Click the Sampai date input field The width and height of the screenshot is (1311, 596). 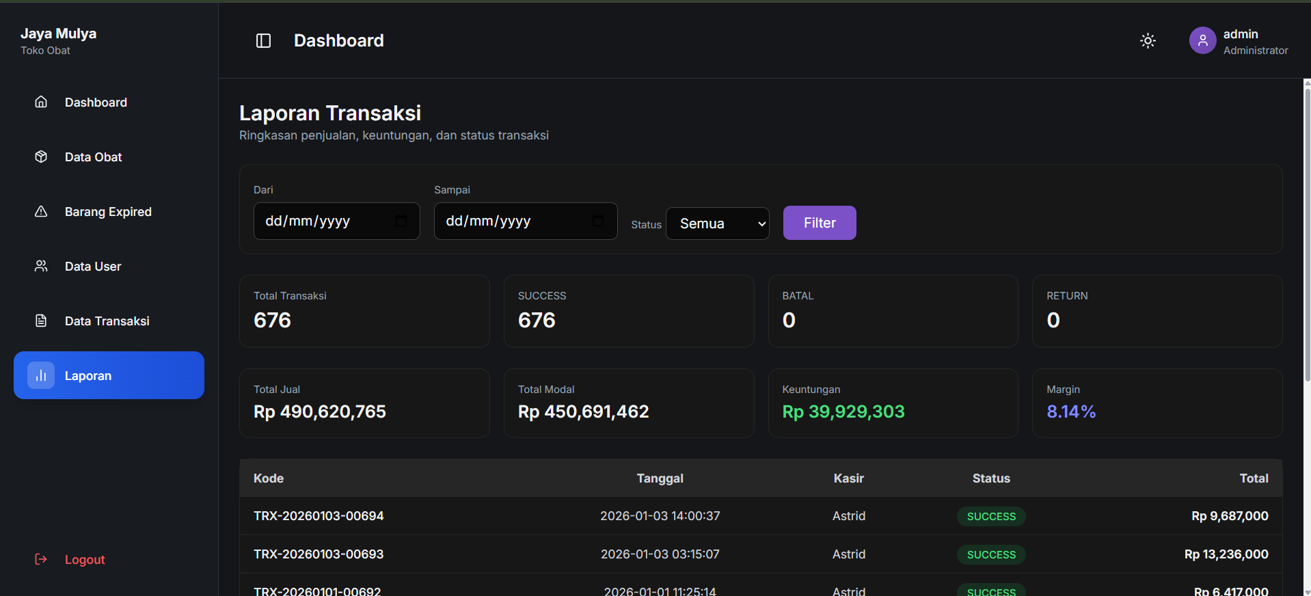pyautogui.click(x=526, y=221)
